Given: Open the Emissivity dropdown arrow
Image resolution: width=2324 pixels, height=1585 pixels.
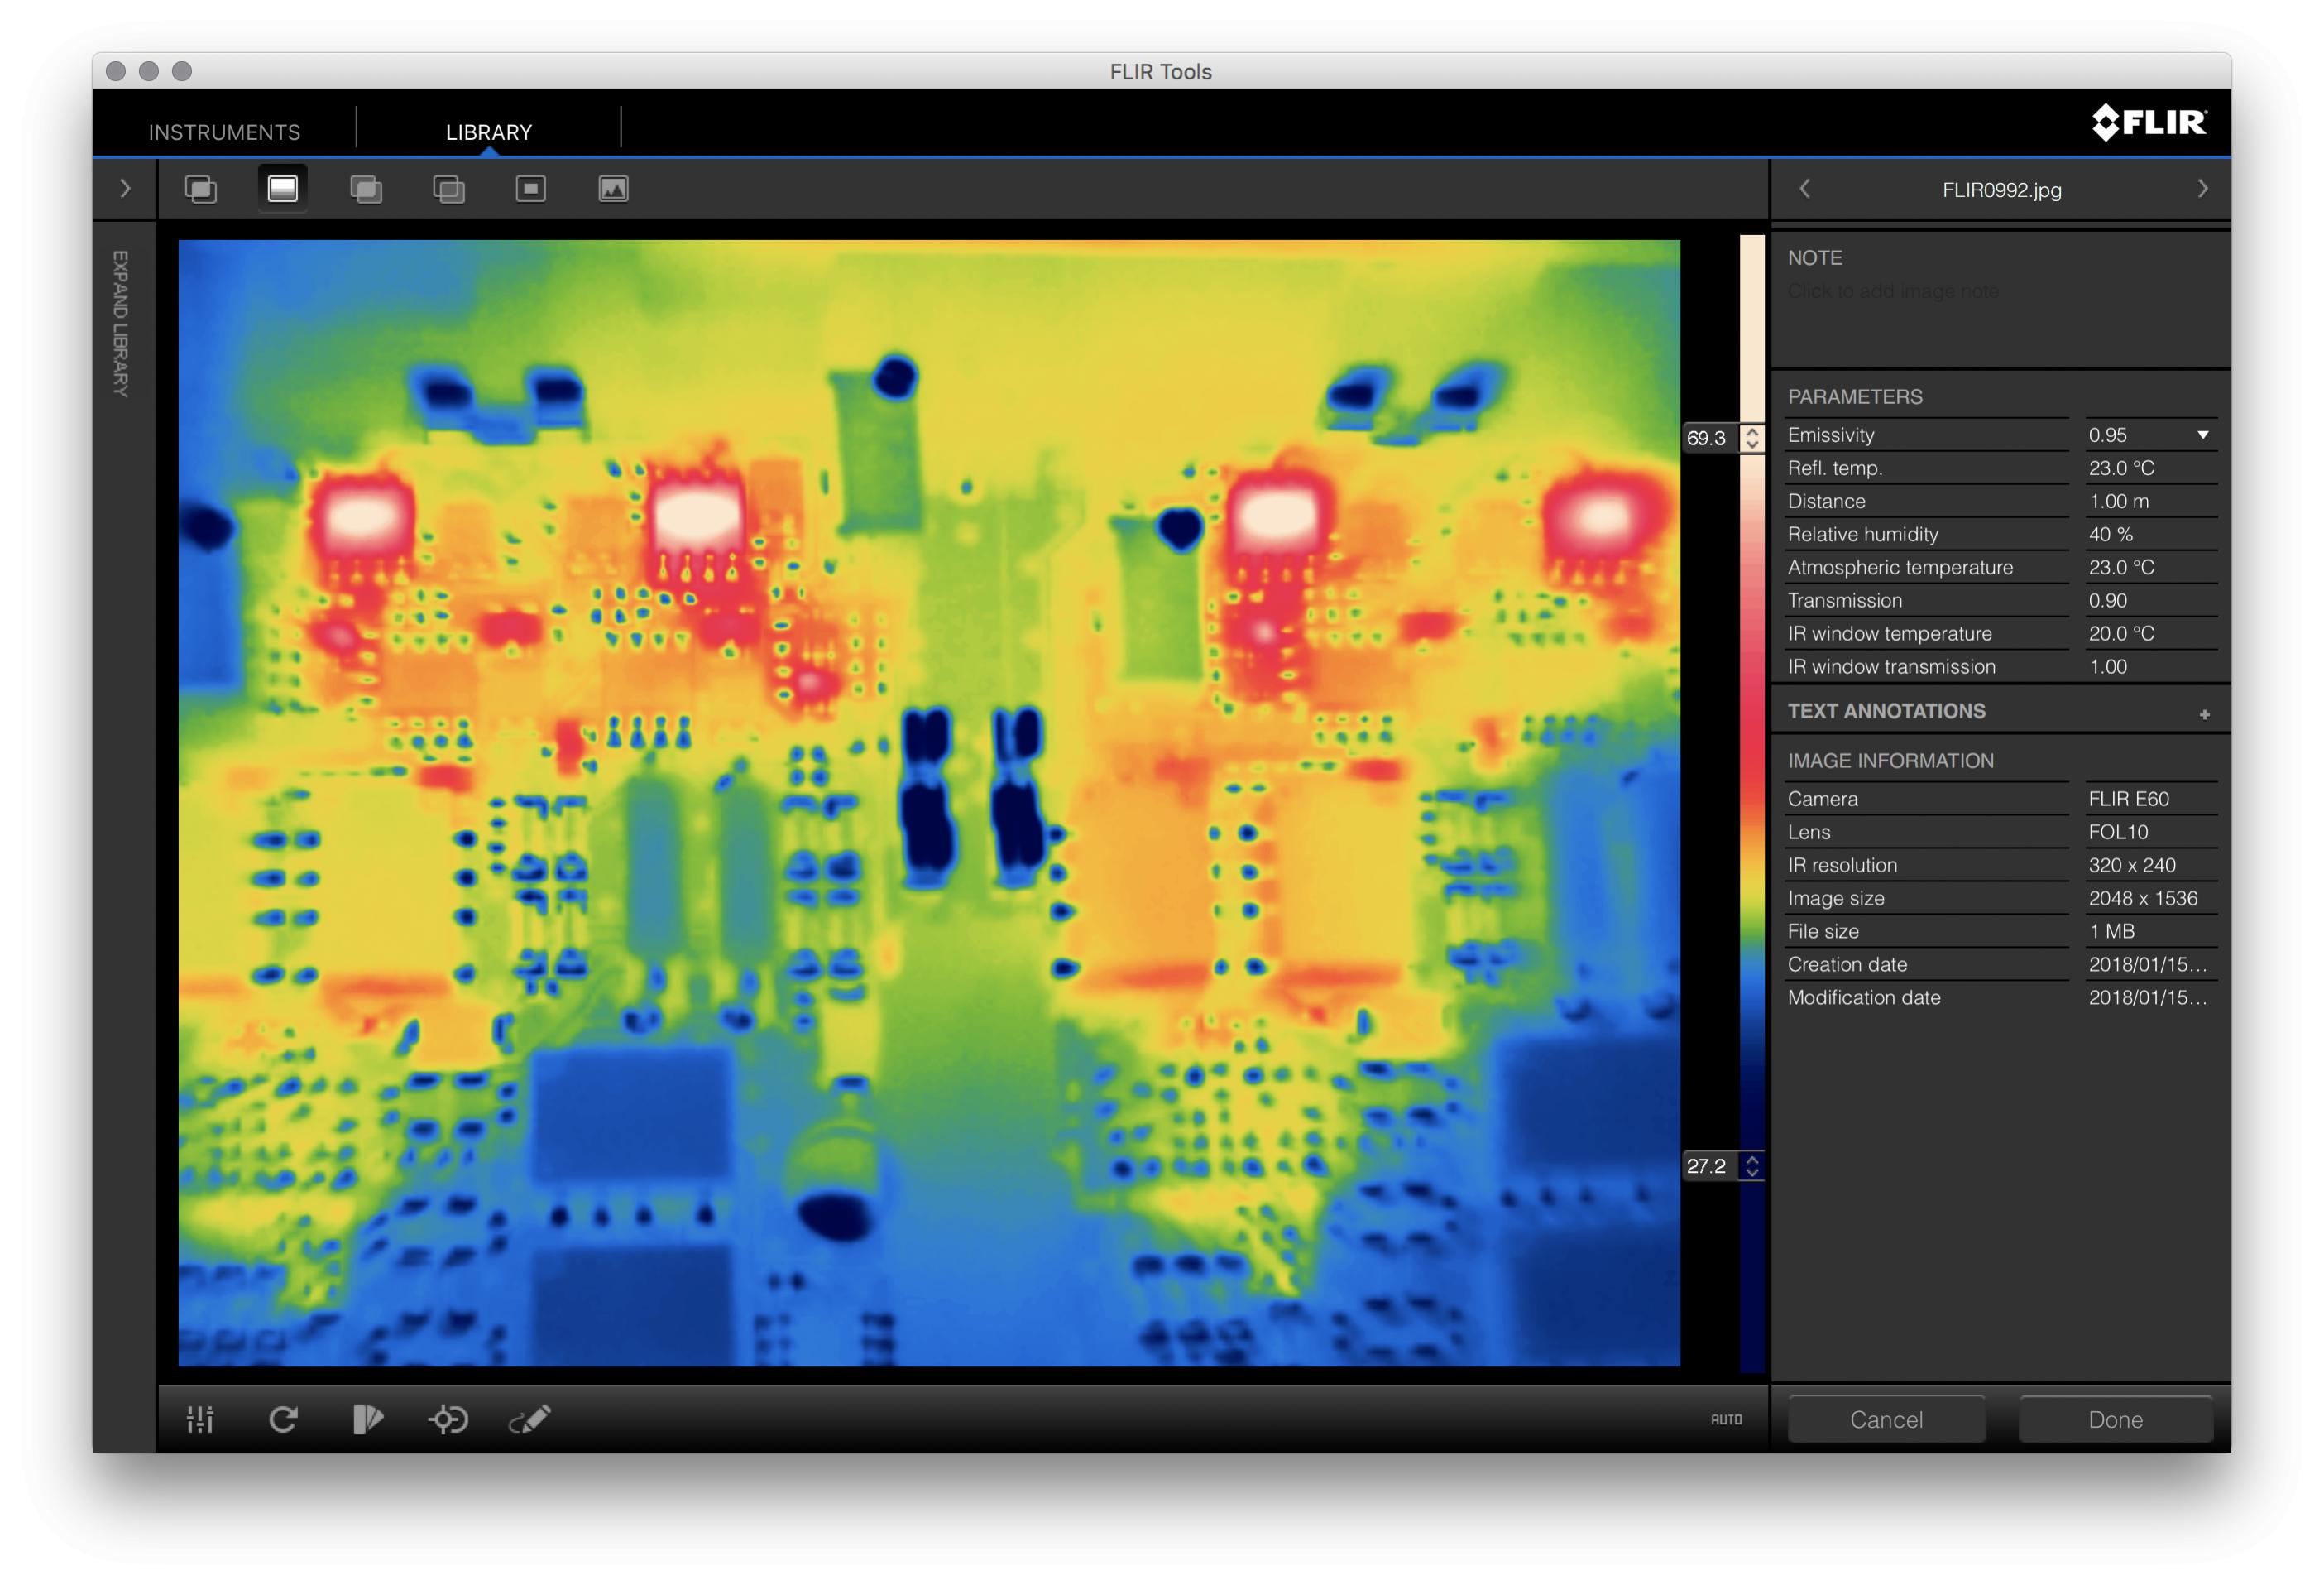Looking at the screenshot, I should (2202, 435).
